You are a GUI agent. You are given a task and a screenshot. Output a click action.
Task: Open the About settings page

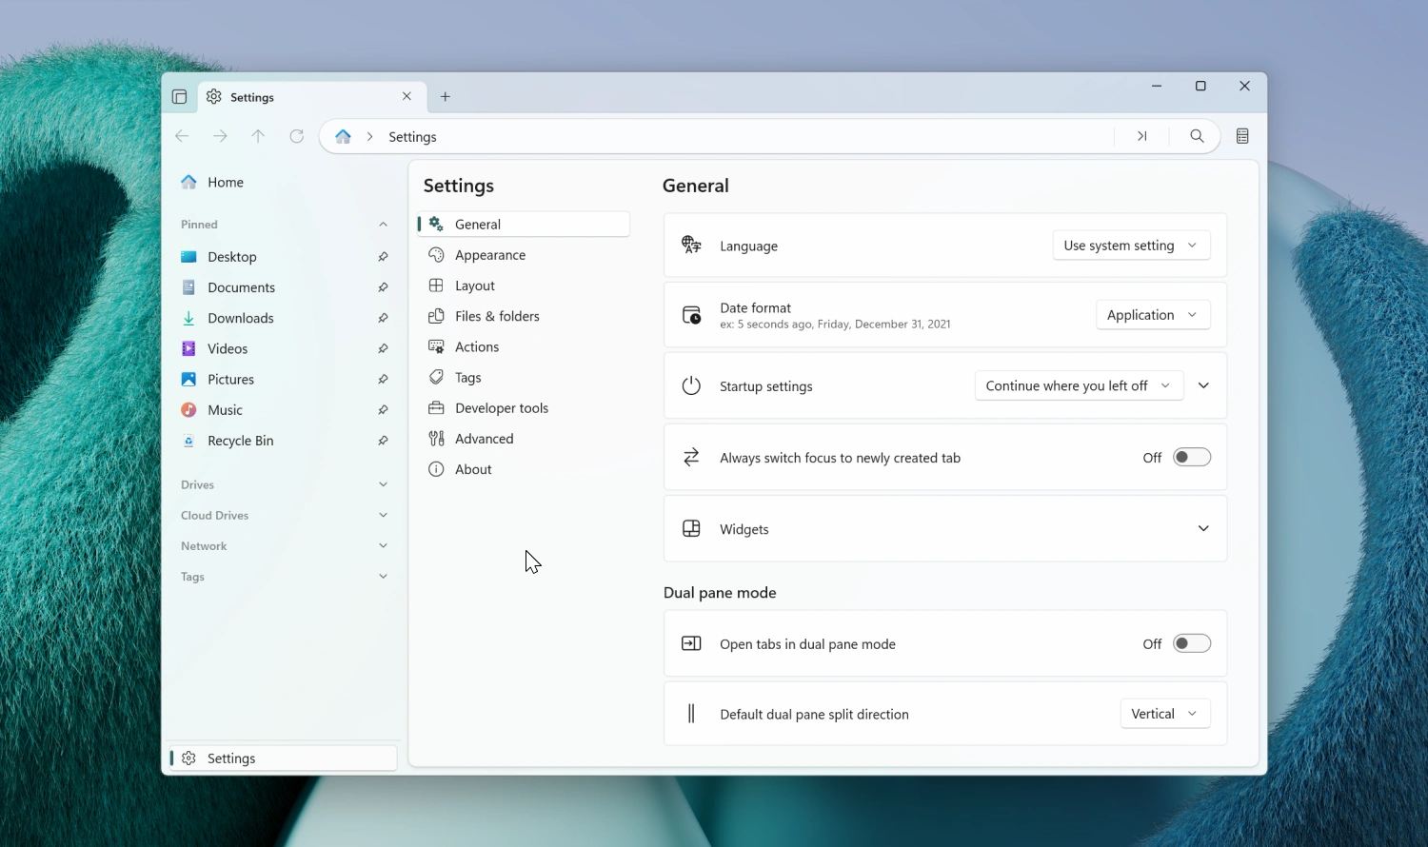(x=524, y=469)
